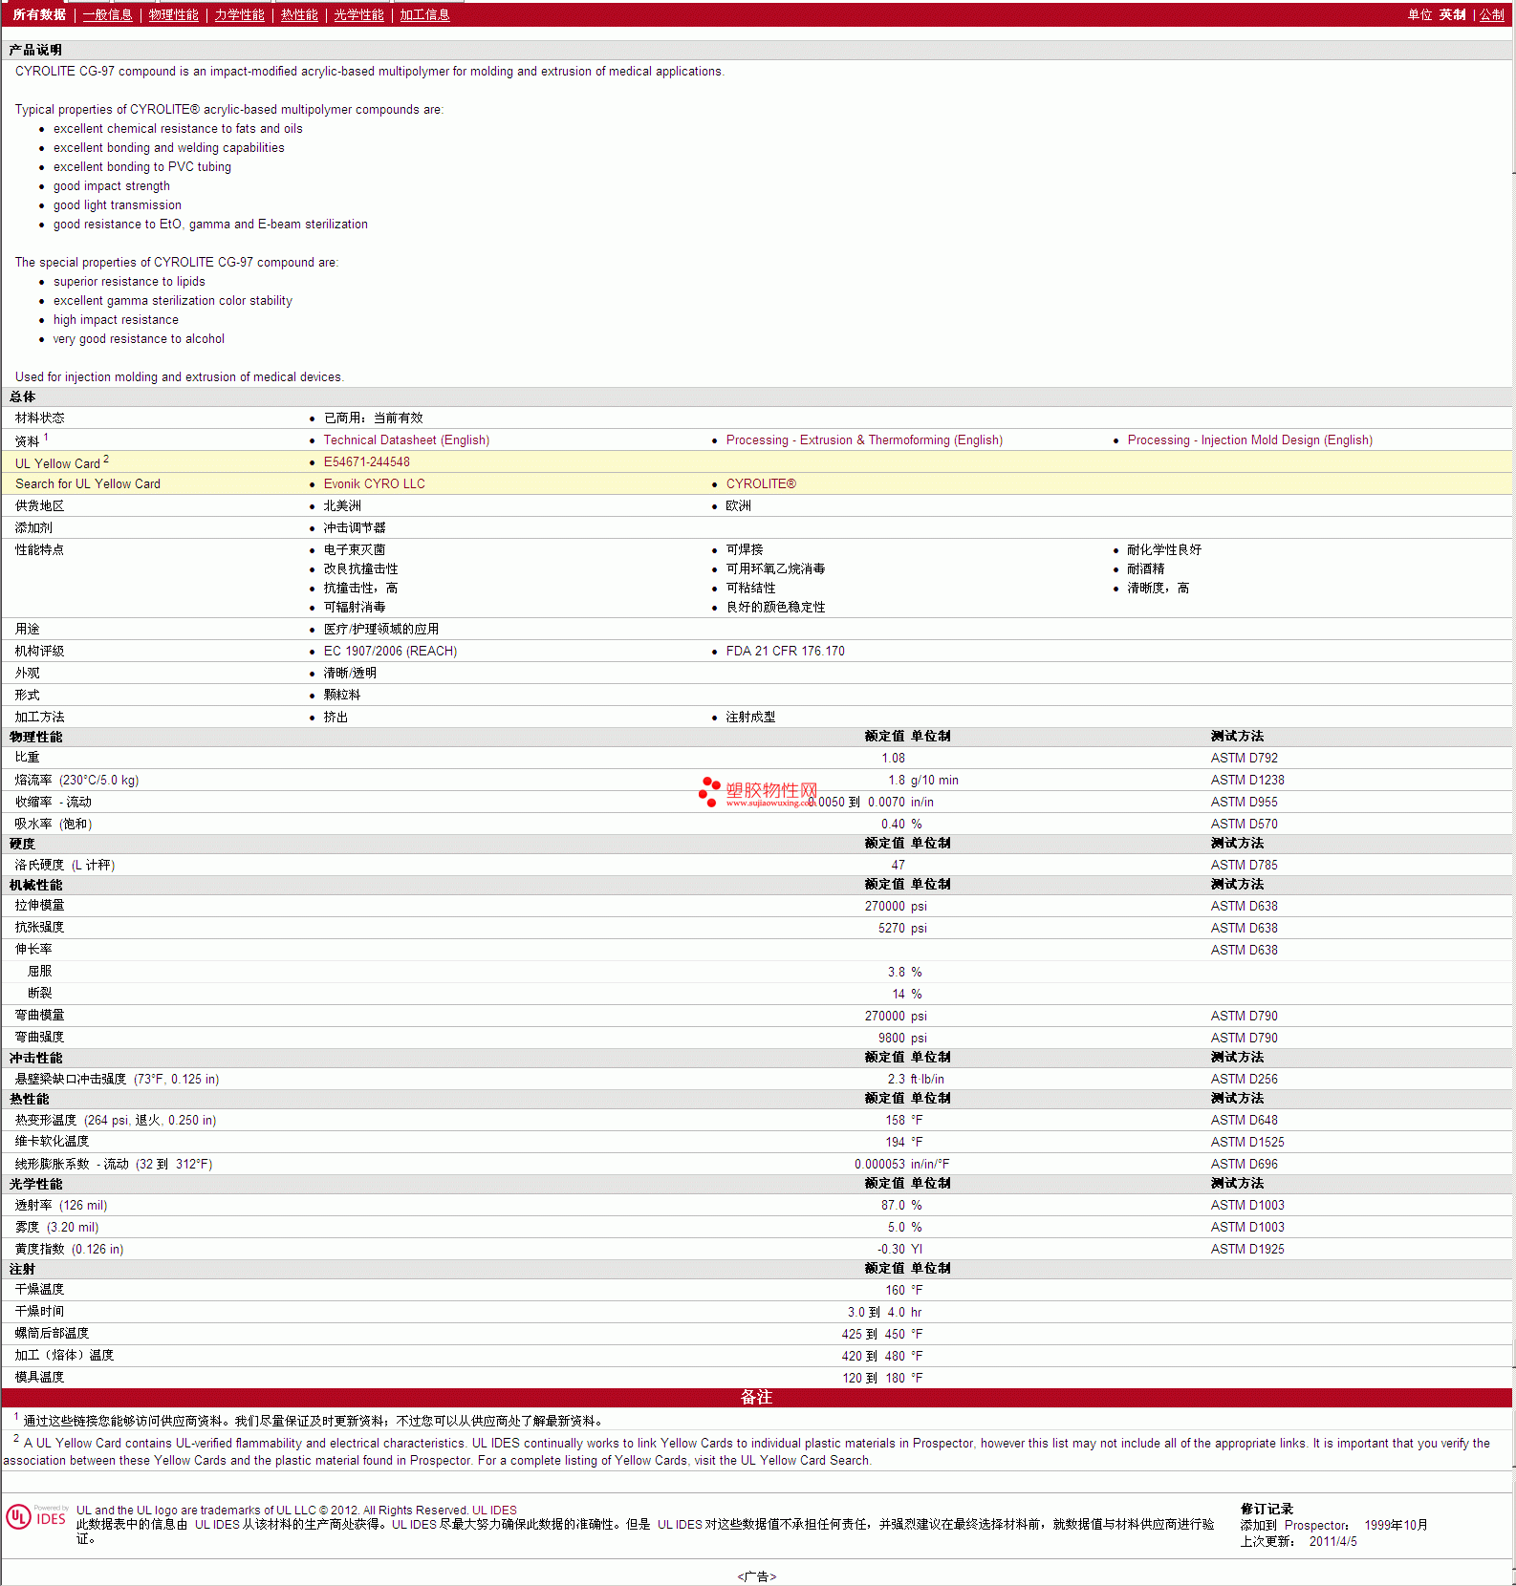Screen dimensions: 1516x1586
Task: Click the 透射率 (126 mil) row label
Action: click(x=61, y=1206)
